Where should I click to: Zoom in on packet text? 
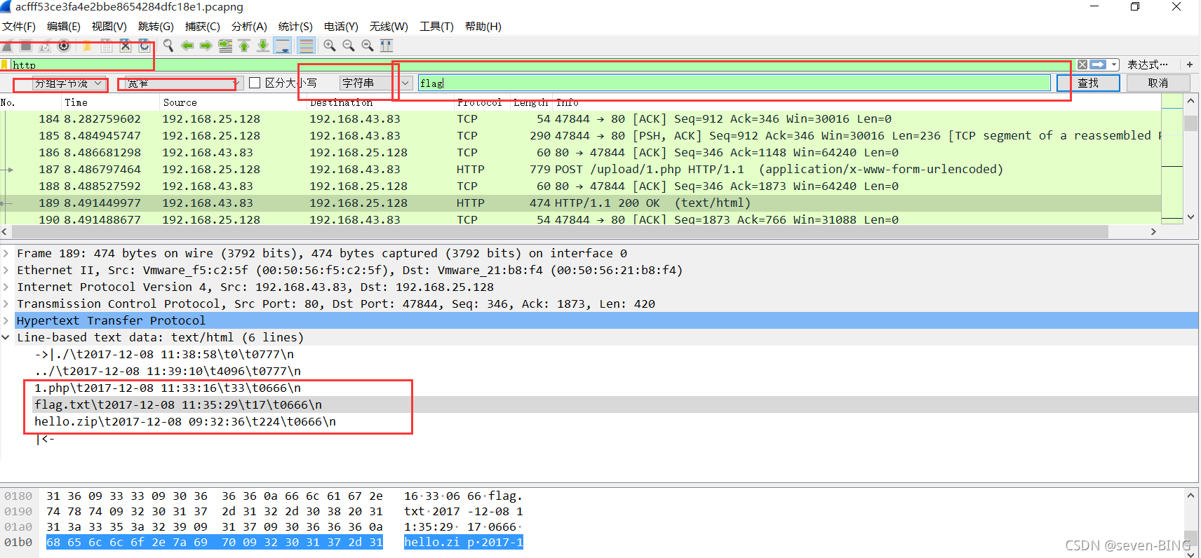tap(330, 46)
